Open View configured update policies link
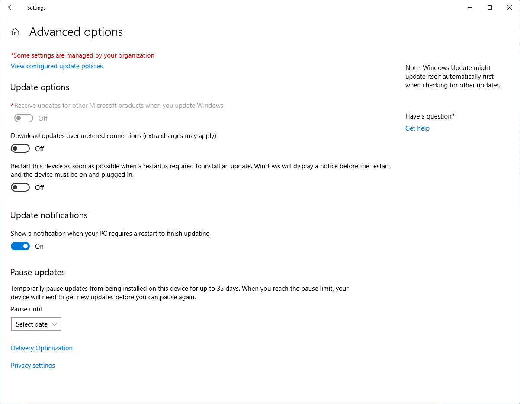 click(x=57, y=66)
